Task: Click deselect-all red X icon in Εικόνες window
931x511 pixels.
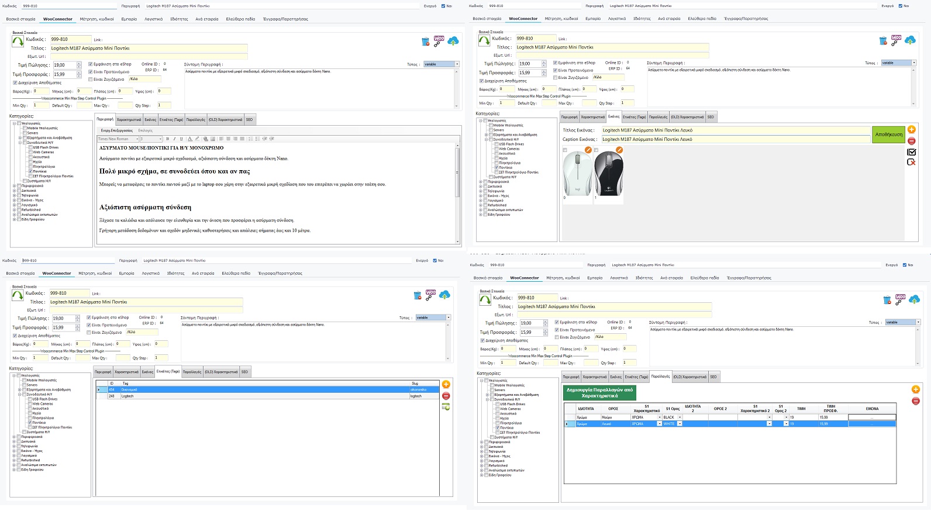Action: click(911, 162)
